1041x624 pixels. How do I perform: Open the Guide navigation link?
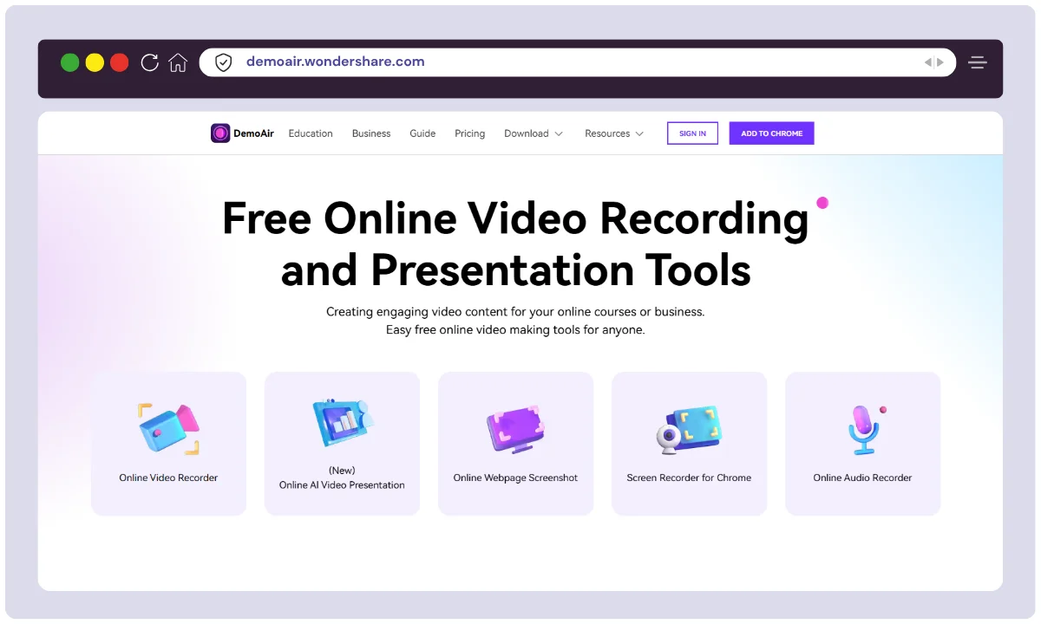coord(422,133)
